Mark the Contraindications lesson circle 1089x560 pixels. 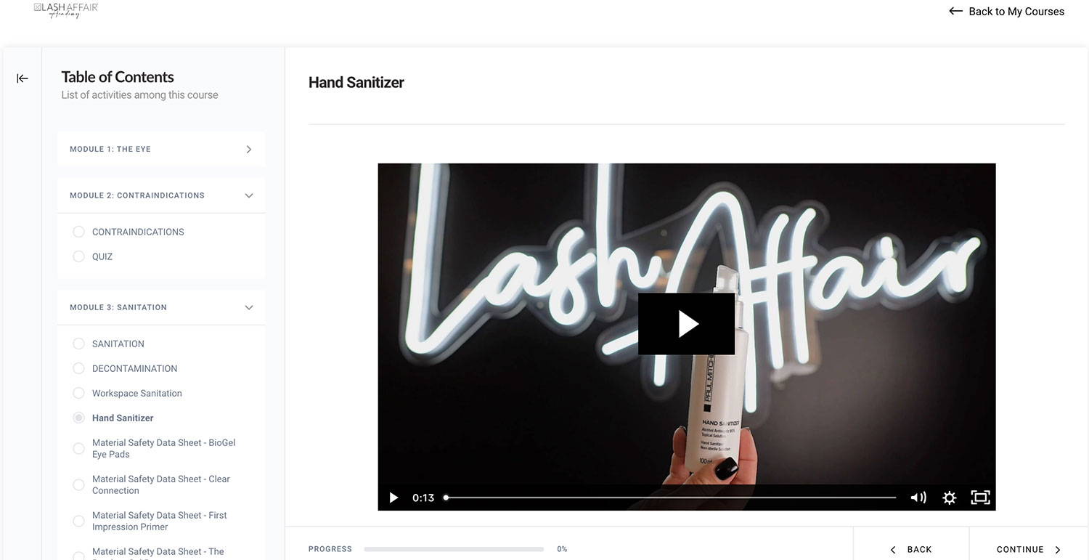point(78,232)
